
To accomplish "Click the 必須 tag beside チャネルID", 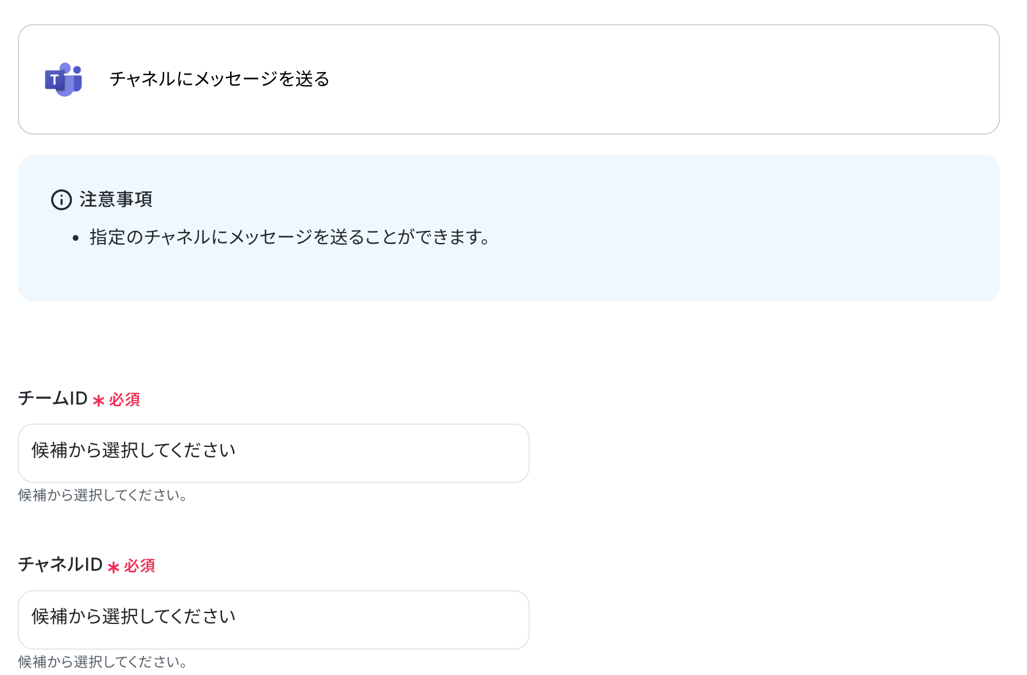I will point(139,566).
